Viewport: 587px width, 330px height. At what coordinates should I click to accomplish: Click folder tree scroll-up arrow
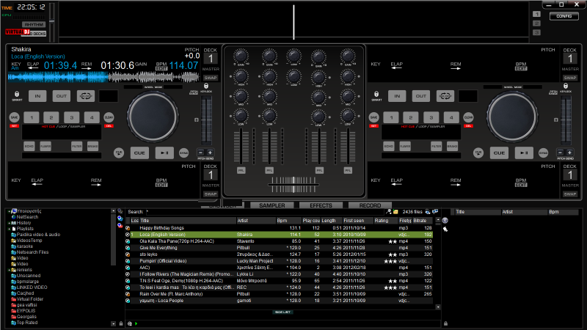coord(114,211)
